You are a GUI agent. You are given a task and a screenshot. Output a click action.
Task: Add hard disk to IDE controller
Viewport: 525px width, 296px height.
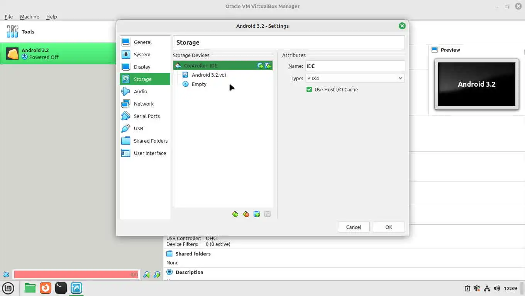(268, 66)
